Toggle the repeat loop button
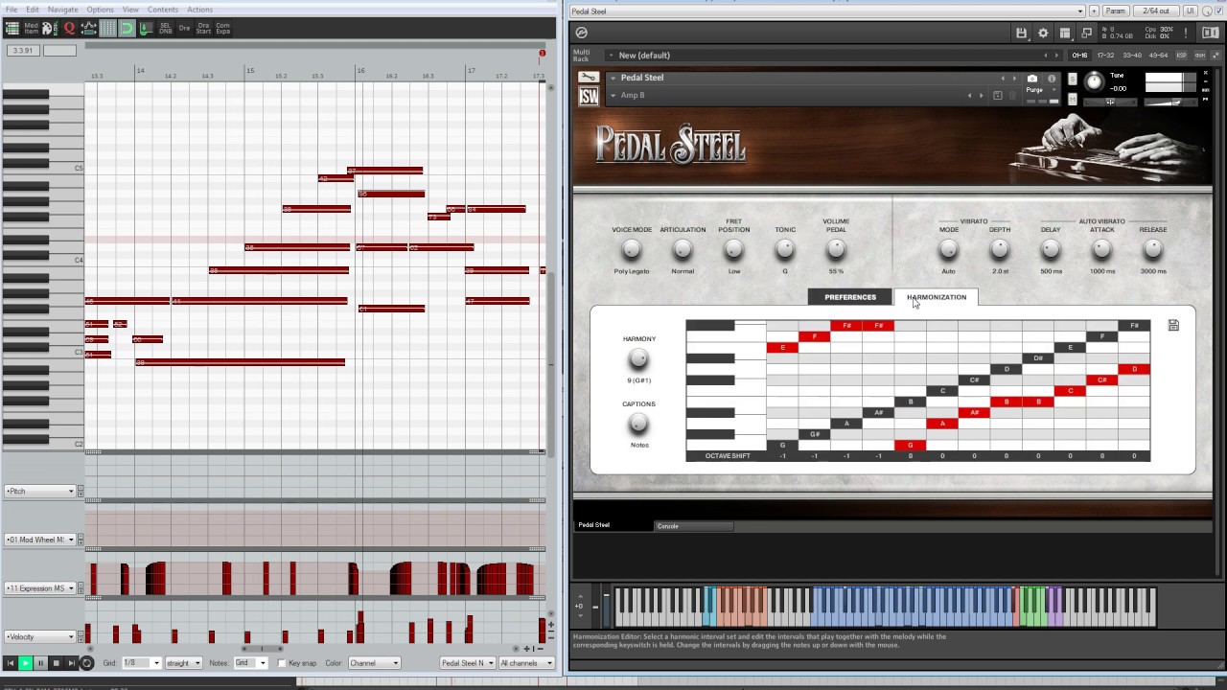The height and width of the screenshot is (690, 1227). tap(87, 663)
